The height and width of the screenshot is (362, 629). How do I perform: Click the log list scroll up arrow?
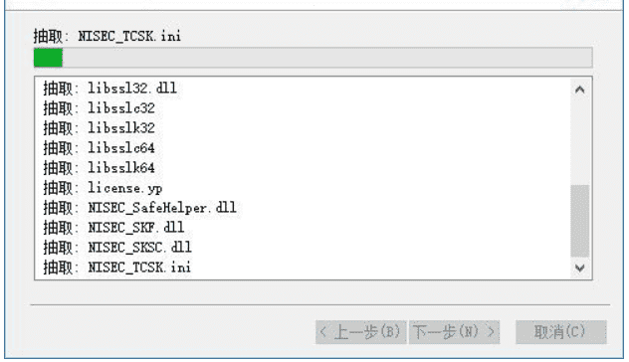579,90
